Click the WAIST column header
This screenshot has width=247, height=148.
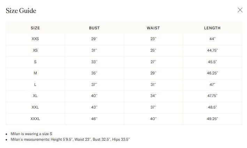pos(153,28)
